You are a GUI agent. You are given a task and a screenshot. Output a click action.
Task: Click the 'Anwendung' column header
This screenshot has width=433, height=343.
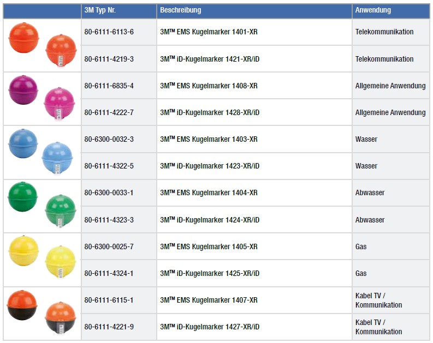coord(373,10)
